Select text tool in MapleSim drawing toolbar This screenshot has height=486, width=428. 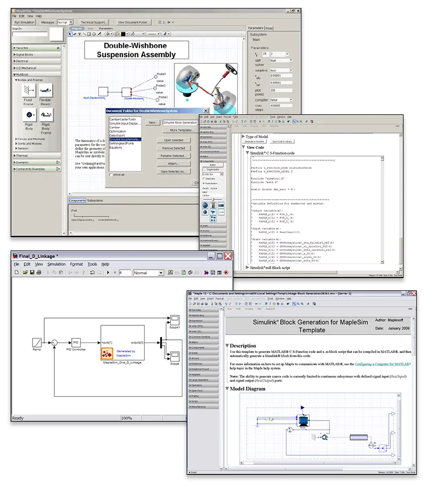pos(80,34)
